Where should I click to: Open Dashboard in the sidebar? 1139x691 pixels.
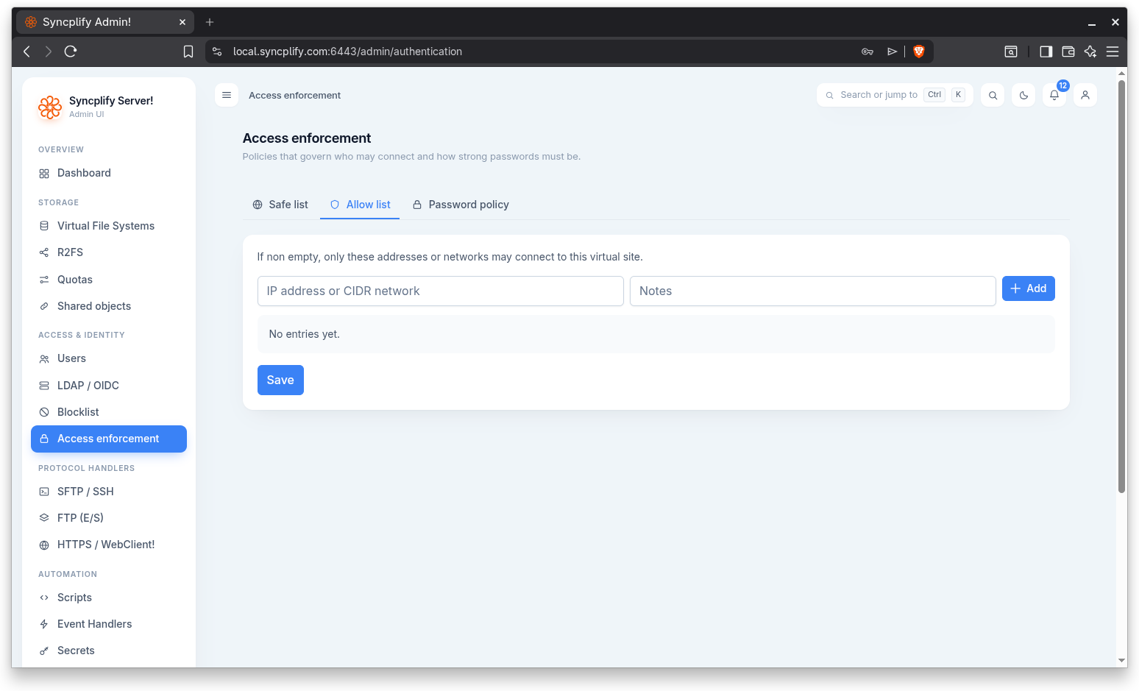[109, 173]
